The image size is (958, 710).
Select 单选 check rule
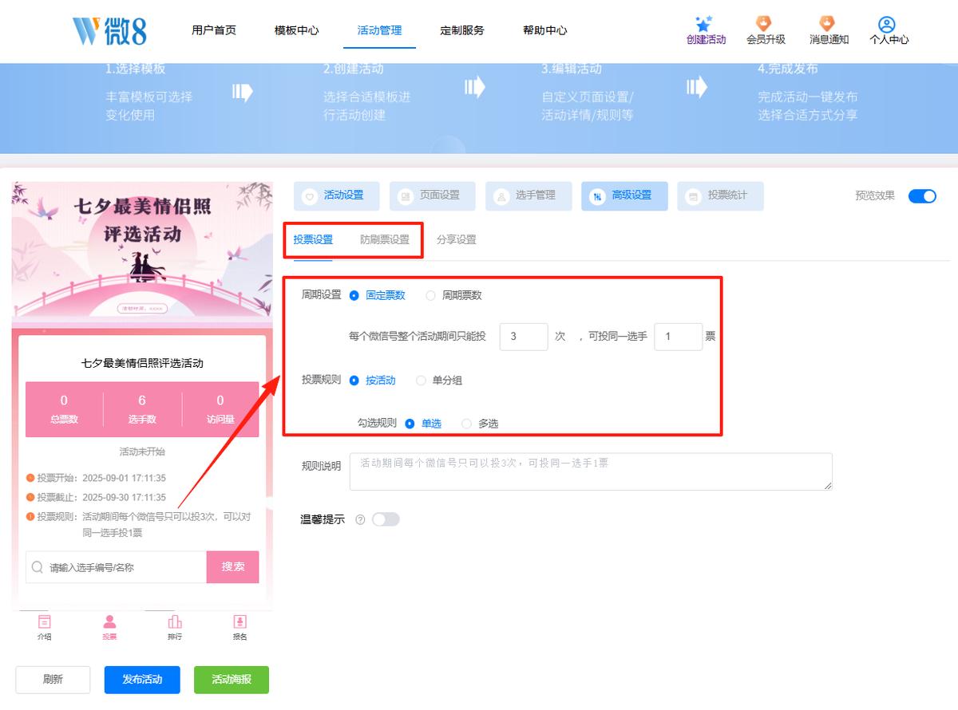(423, 424)
